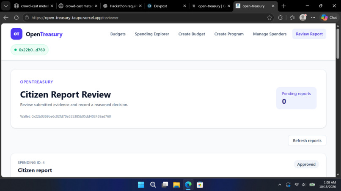Close the Hackathon requirements tab

(x=140, y=6)
